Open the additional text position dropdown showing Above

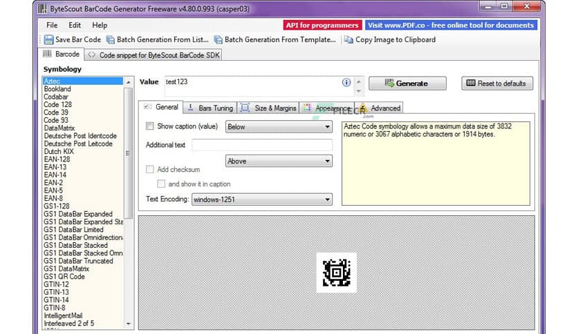click(x=279, y=161)
